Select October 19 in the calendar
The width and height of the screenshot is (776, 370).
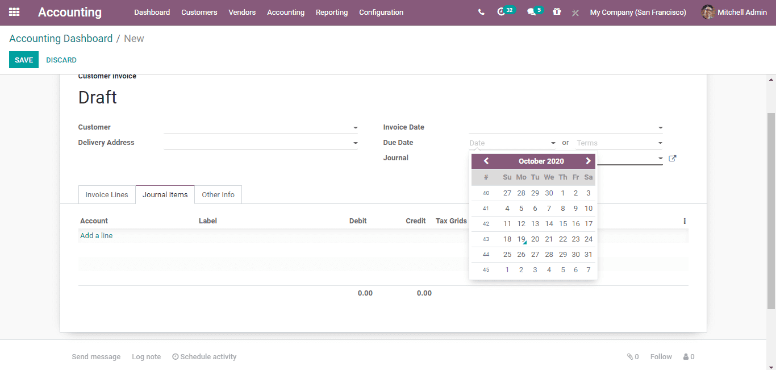521,239
